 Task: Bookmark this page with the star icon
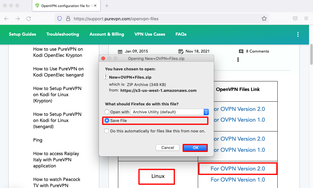(264, 18)
